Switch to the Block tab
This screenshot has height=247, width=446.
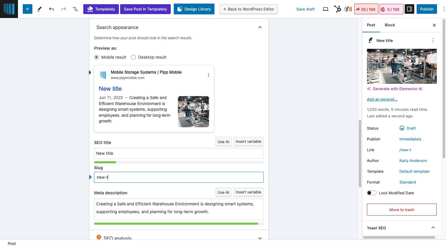(x=390, y=25)
